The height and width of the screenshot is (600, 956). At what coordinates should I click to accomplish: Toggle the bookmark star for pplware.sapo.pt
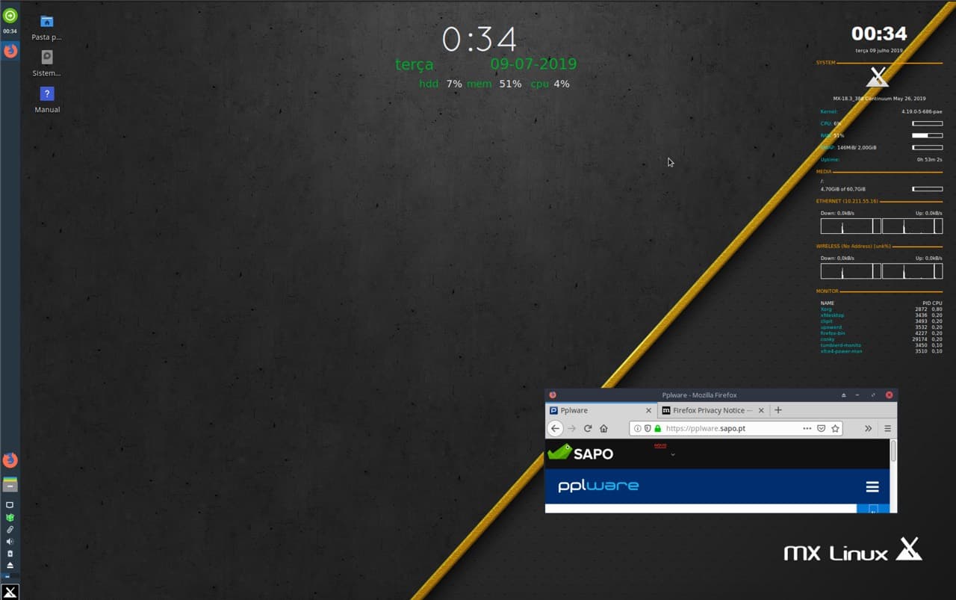click(835, 428)
